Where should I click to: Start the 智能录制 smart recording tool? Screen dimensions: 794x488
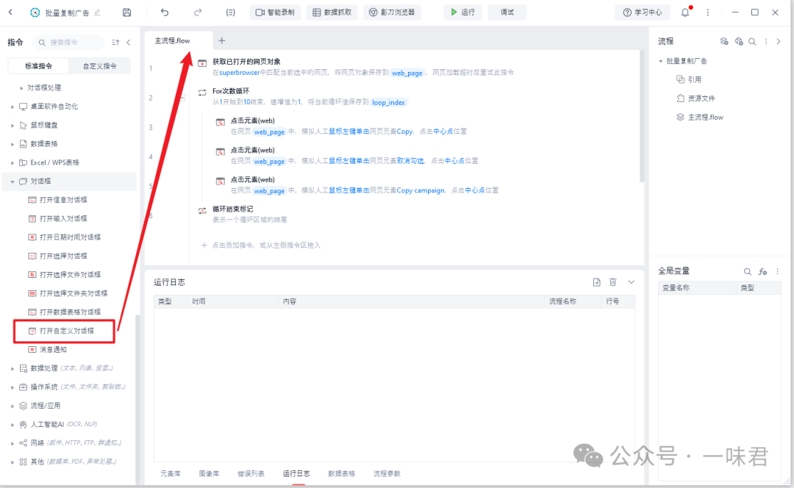click(275, 12)
